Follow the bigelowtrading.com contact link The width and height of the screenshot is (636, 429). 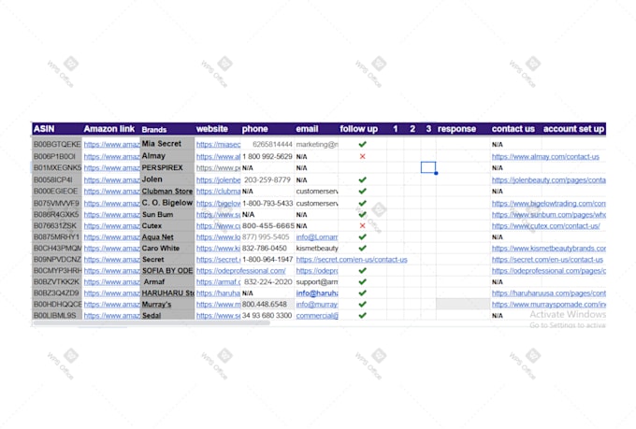549,203
